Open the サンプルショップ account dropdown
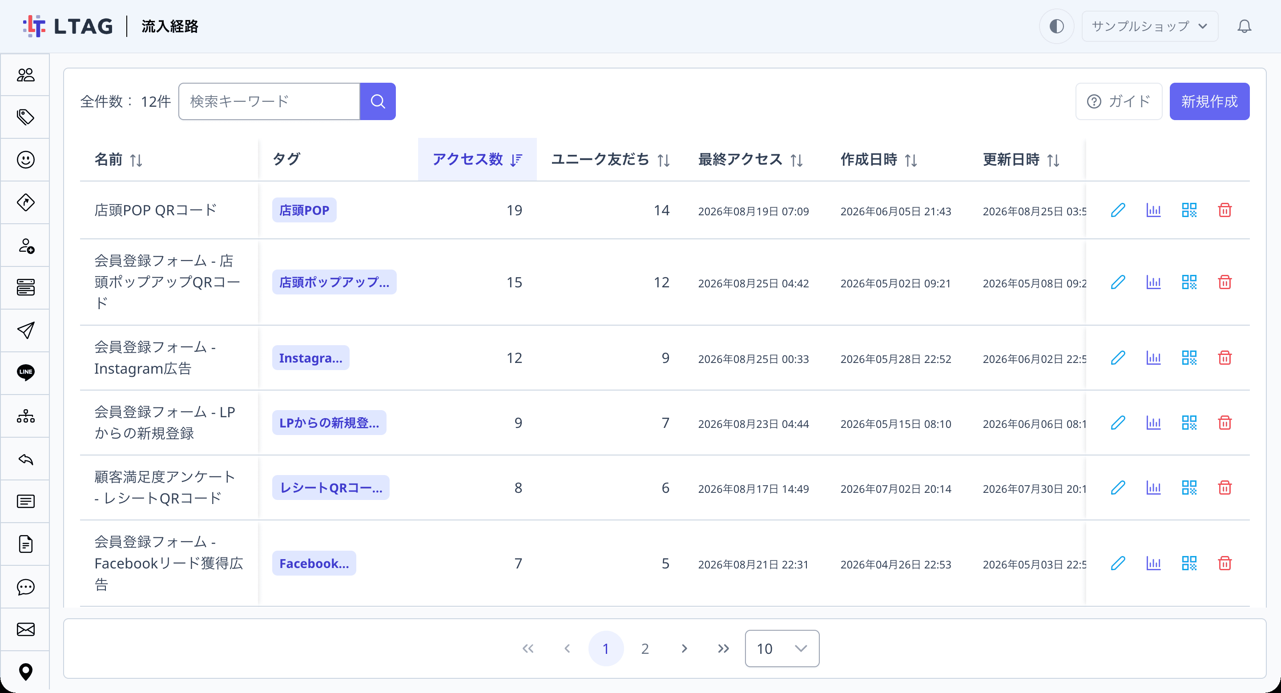The width and height of the screenshot is (1281, 693). coord(1150,26)
